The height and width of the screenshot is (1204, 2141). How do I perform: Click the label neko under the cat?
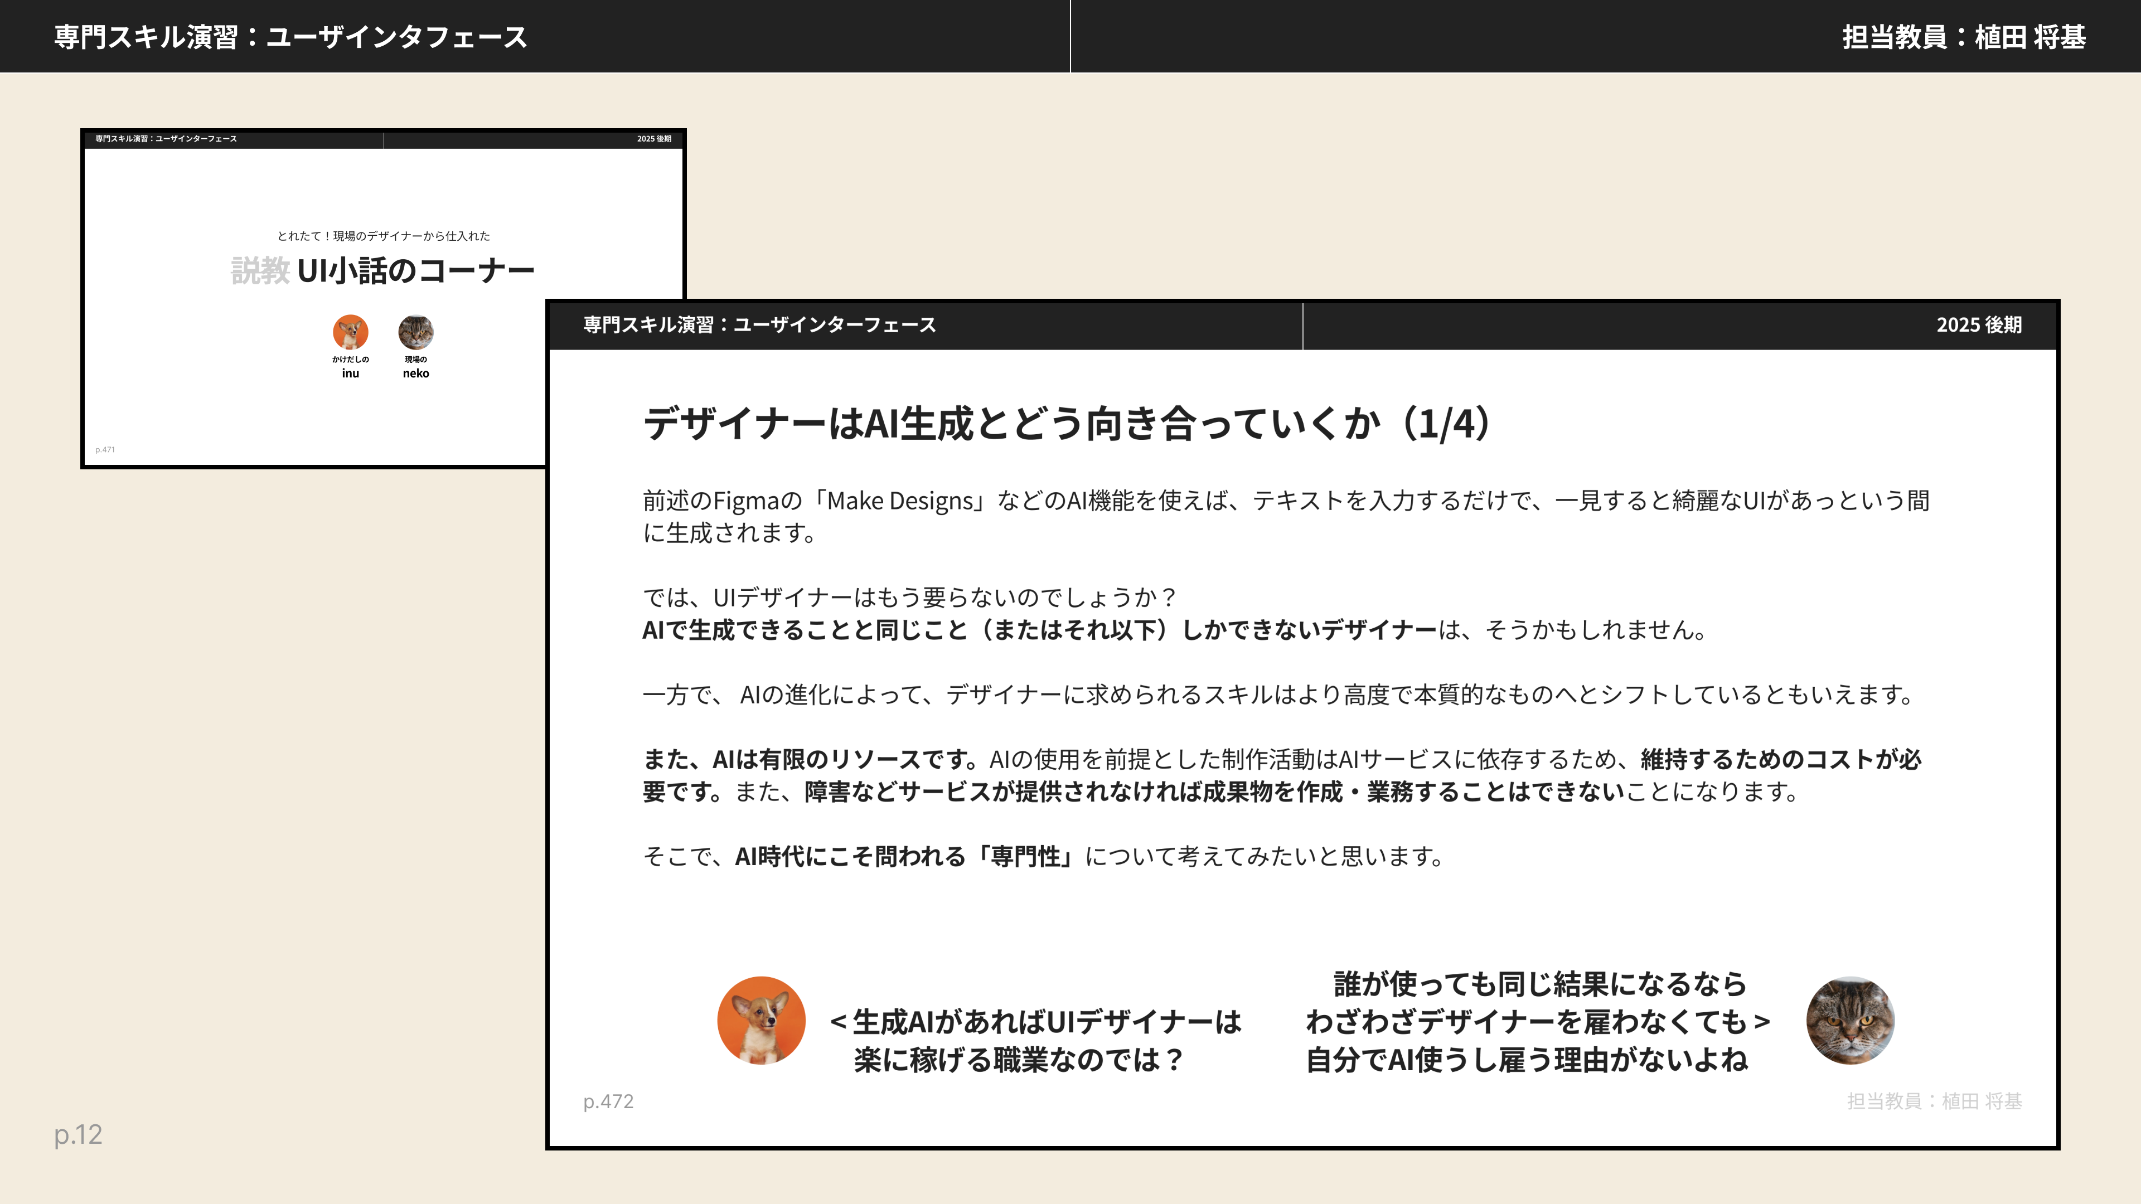click(x=415, y=374)
